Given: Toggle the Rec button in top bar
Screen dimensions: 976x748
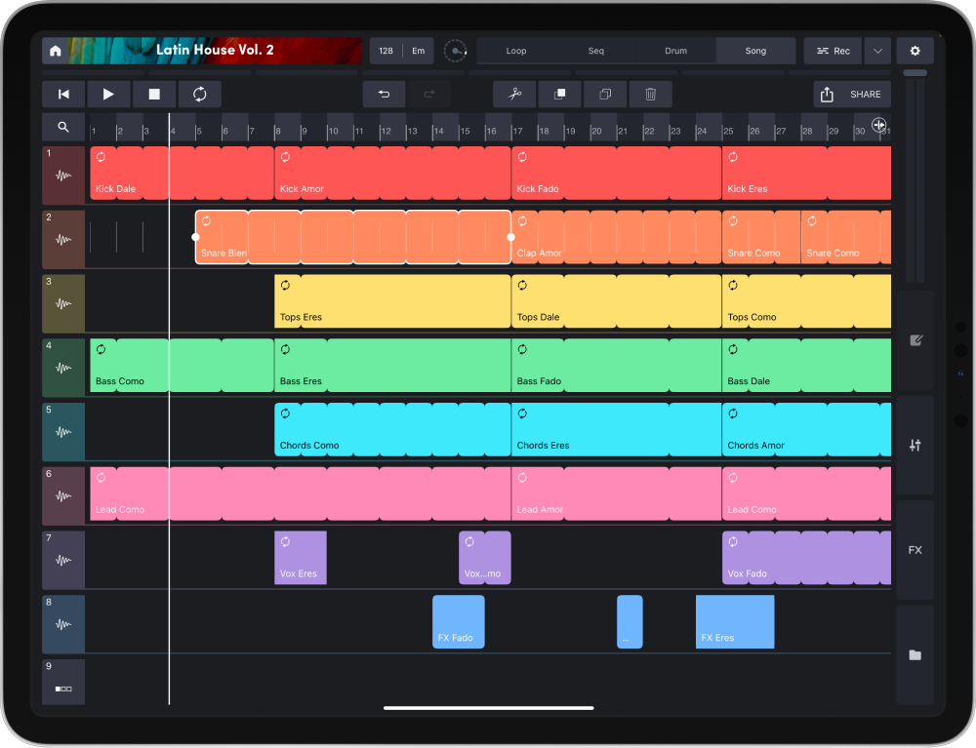Looking at the screenshot, I should [833, 50].
